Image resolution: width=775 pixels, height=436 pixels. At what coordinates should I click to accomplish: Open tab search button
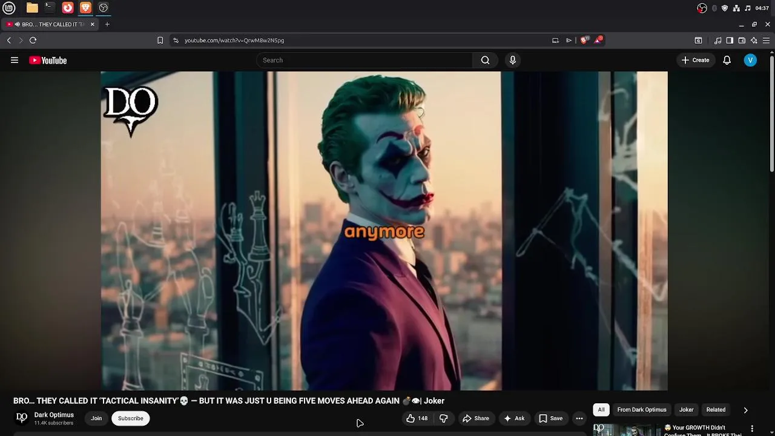[698, 41]
